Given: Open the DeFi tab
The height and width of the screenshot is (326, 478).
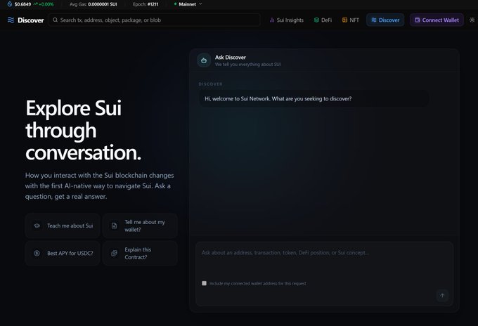Looking at the screenshot, I should 323,20.
